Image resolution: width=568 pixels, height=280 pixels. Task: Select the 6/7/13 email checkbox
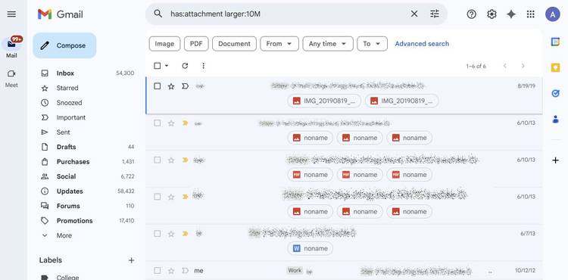[158, 234]
